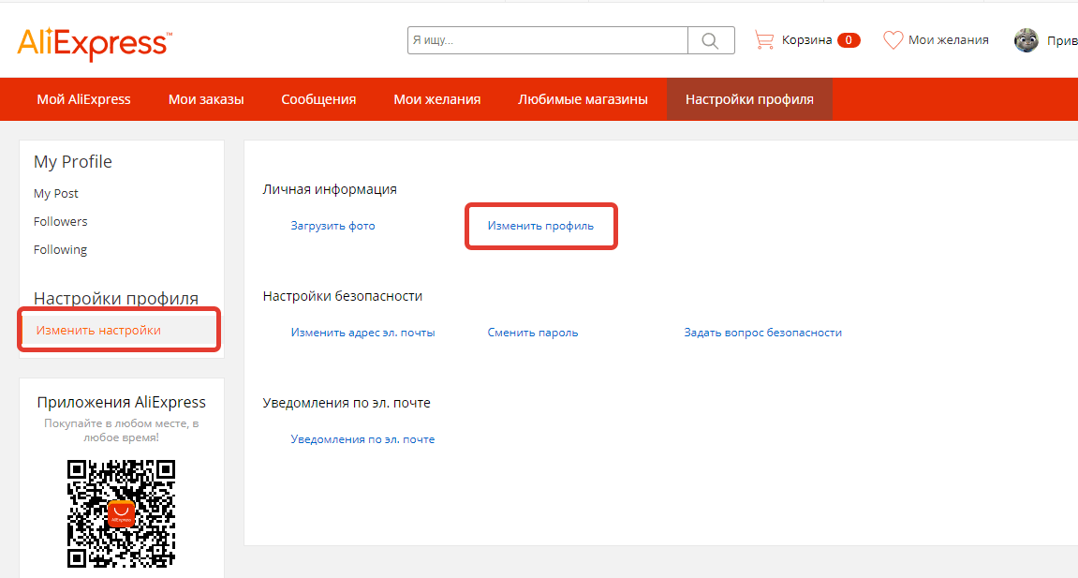Open Задать вопрос безопасности link
Screen dimensions: 1078x578
click(762, 333)
